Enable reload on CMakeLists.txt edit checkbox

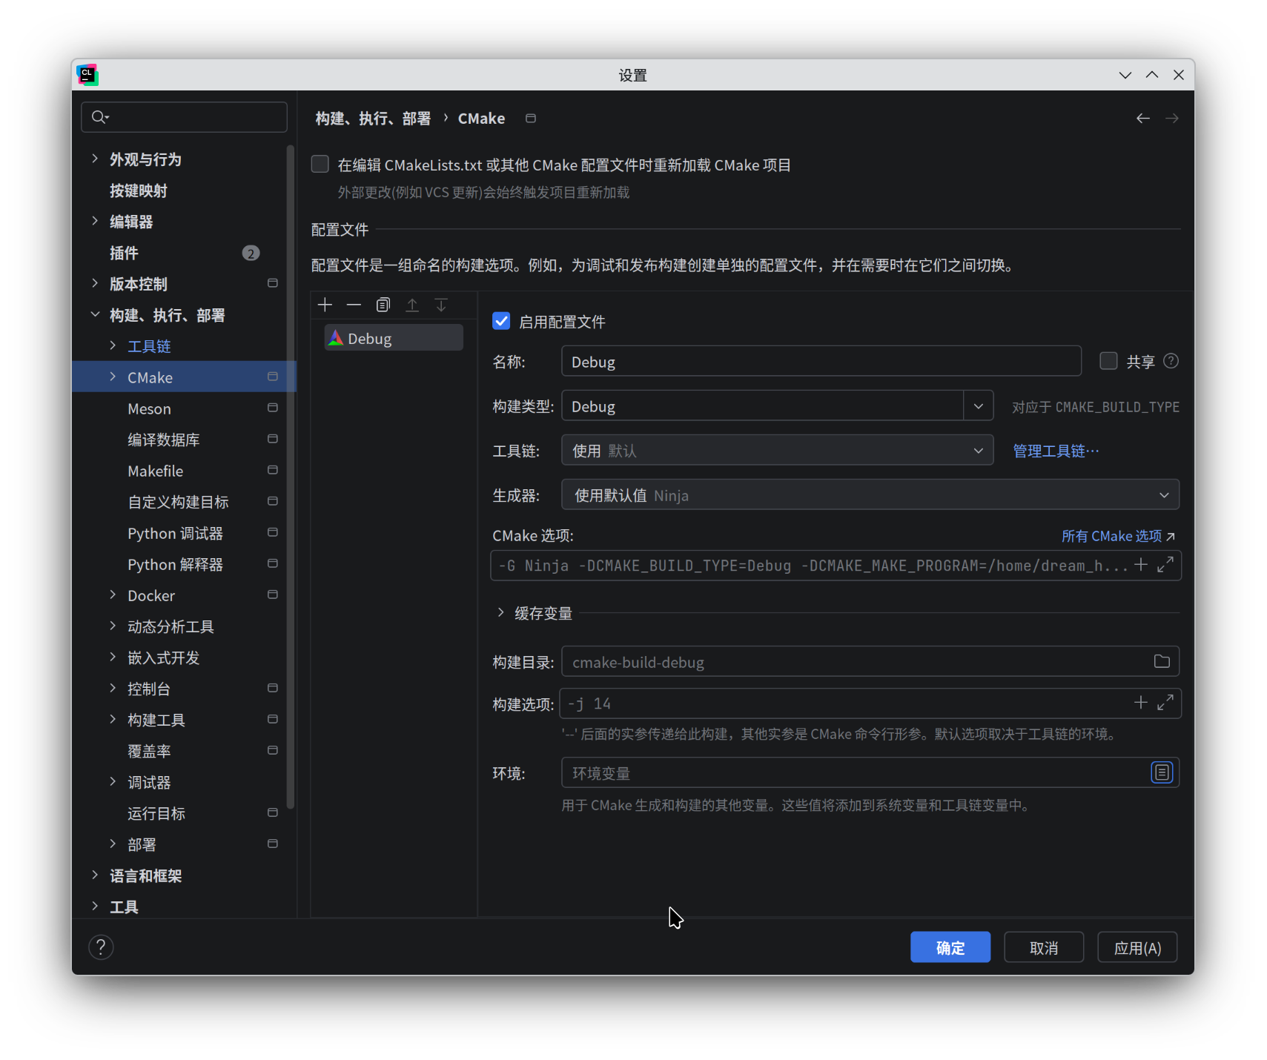click(x=320, y=164)
